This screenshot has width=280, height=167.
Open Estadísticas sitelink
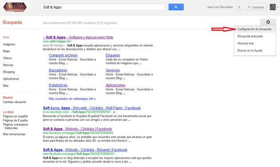[x=58, y=85]
